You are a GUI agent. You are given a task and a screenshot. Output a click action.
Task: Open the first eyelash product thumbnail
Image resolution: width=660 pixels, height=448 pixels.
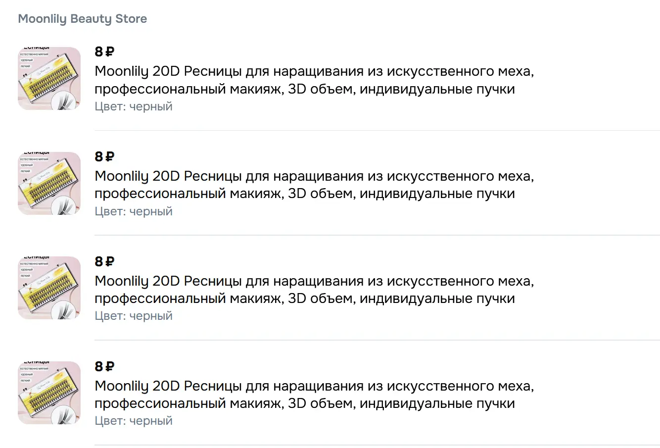click(x=49, y=78)
